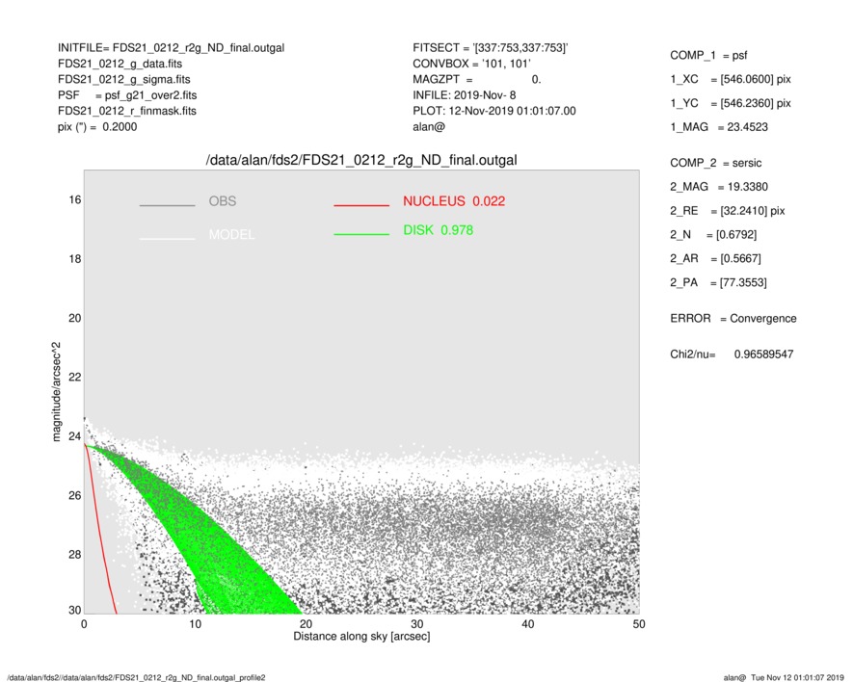Click the PSF = psf_g21_over2.fits line
This screenshot has height=682, width=853.
(127, 95)
